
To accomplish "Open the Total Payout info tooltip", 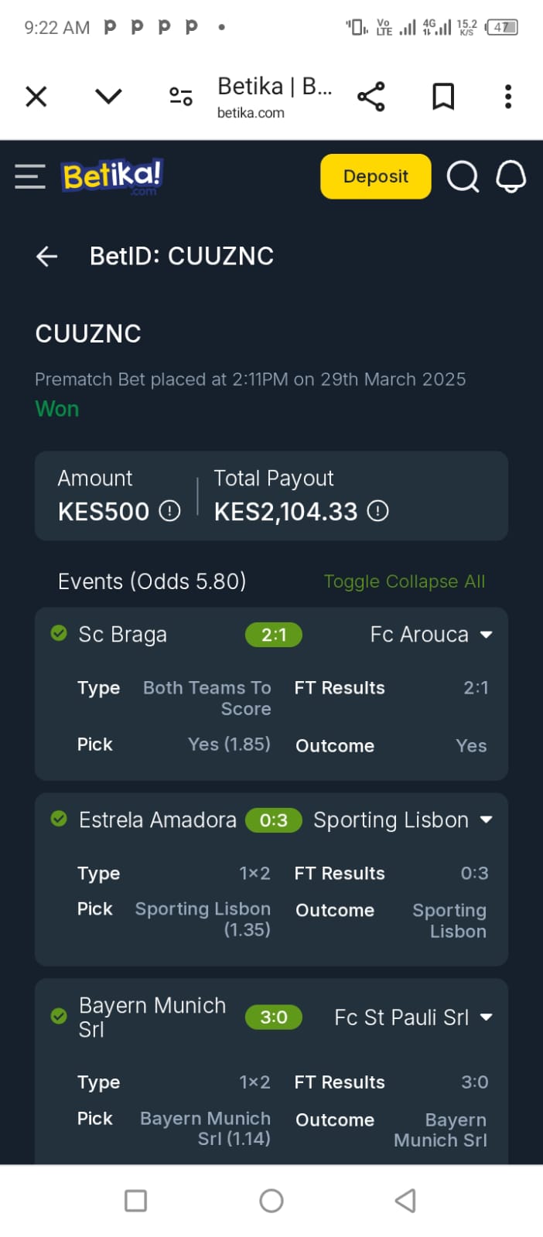I will tap(378, 511).
